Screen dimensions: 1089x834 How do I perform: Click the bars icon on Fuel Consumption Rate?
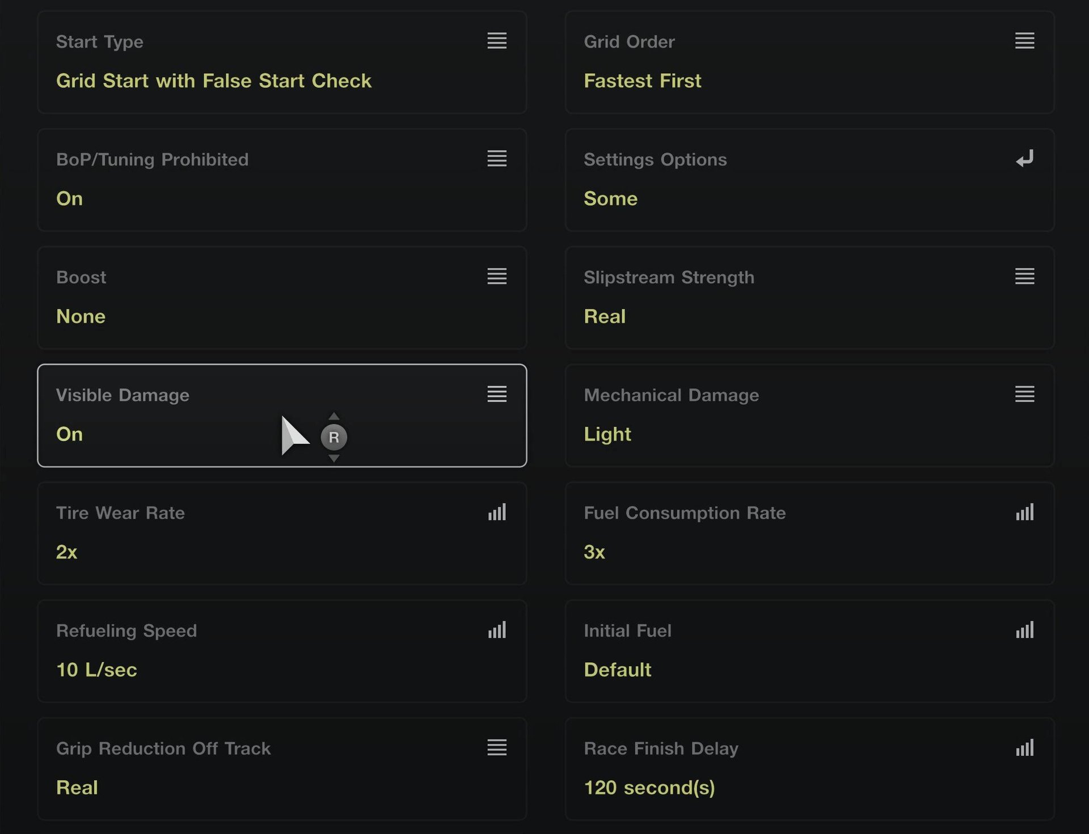[1024, 513]
